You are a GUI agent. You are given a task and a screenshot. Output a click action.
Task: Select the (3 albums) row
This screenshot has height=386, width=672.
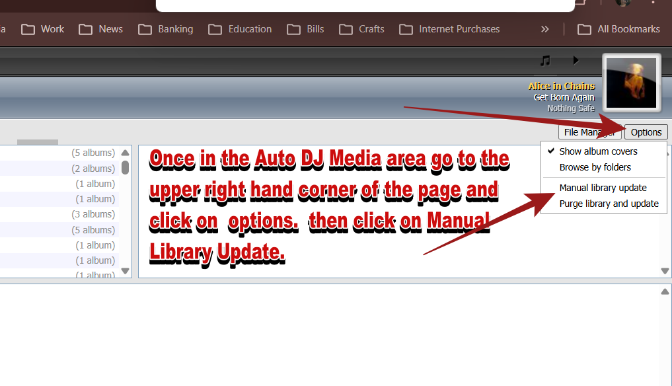point(59,214)
